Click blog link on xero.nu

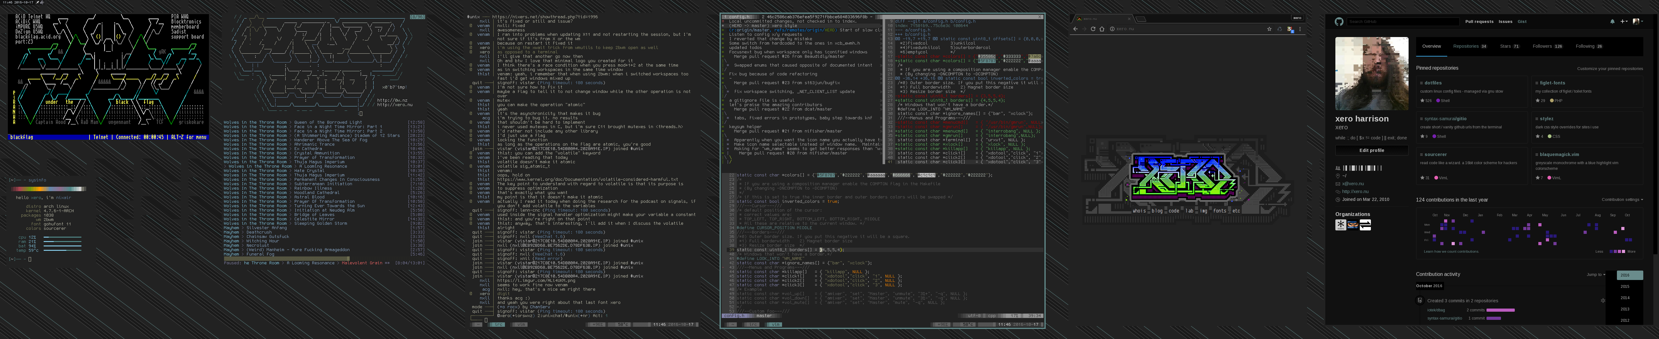coord(1157,210)
